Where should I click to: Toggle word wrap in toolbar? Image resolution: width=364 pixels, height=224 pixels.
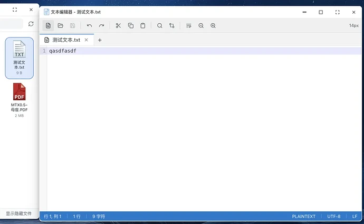pyautogui.click(x=189, y=25)
